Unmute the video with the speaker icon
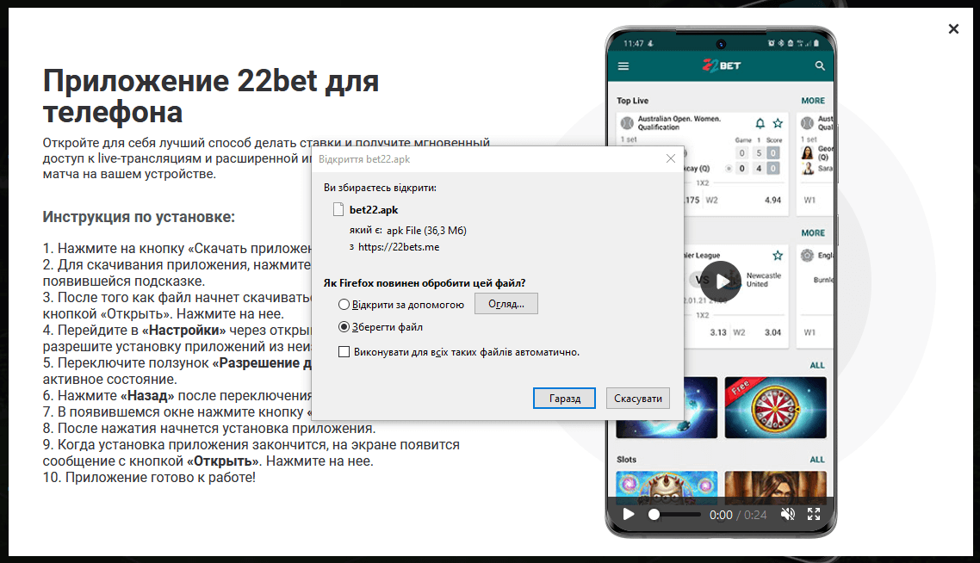Screen dimensions: 980x563 (787, 514)
